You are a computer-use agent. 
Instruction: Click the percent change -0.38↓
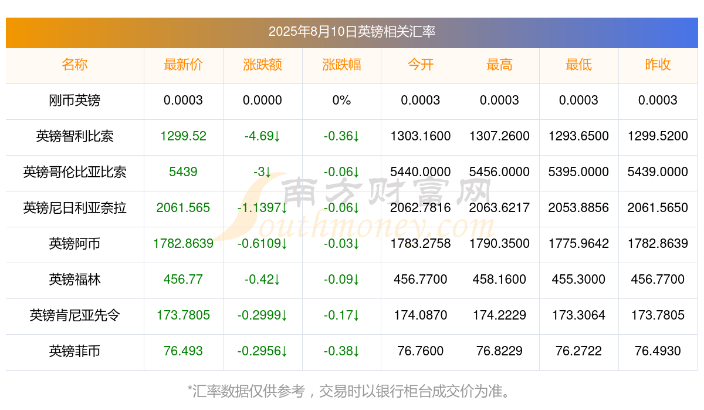pos(341,351)
